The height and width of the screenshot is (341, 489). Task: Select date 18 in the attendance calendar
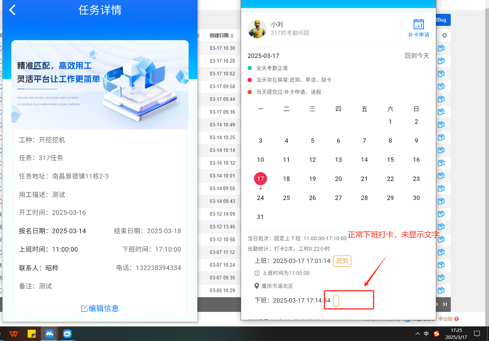pyautogui.click(x=287, y=179)
